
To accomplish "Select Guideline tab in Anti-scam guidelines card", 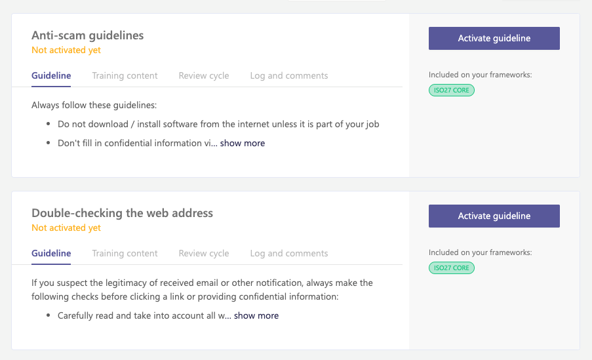I will point(51,75).
